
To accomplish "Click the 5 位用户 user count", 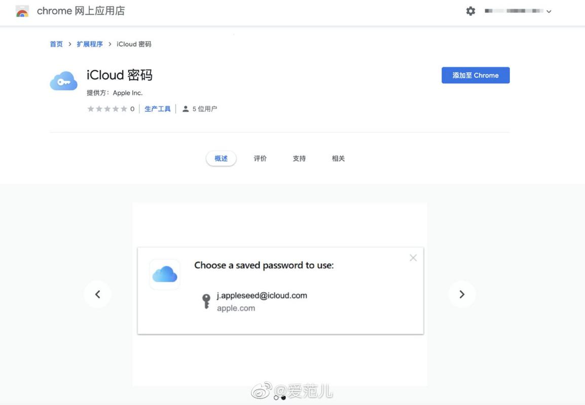I will click(204, 109).
